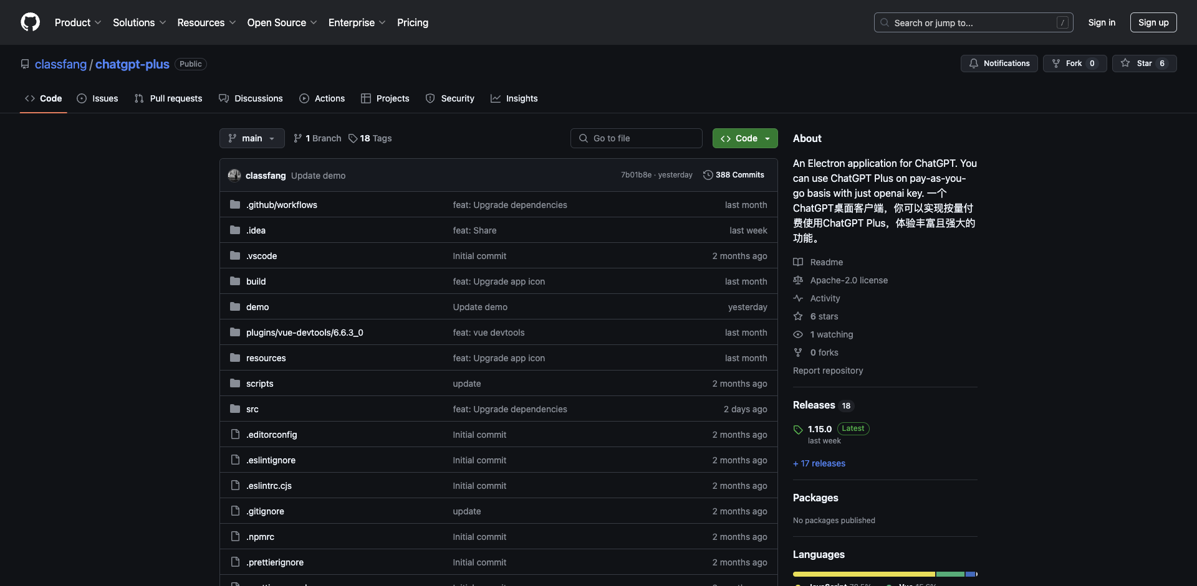Viewport: 1197px width, 586px height.
Task: Go to the Projects tab
Action: [x=385, y=98]
